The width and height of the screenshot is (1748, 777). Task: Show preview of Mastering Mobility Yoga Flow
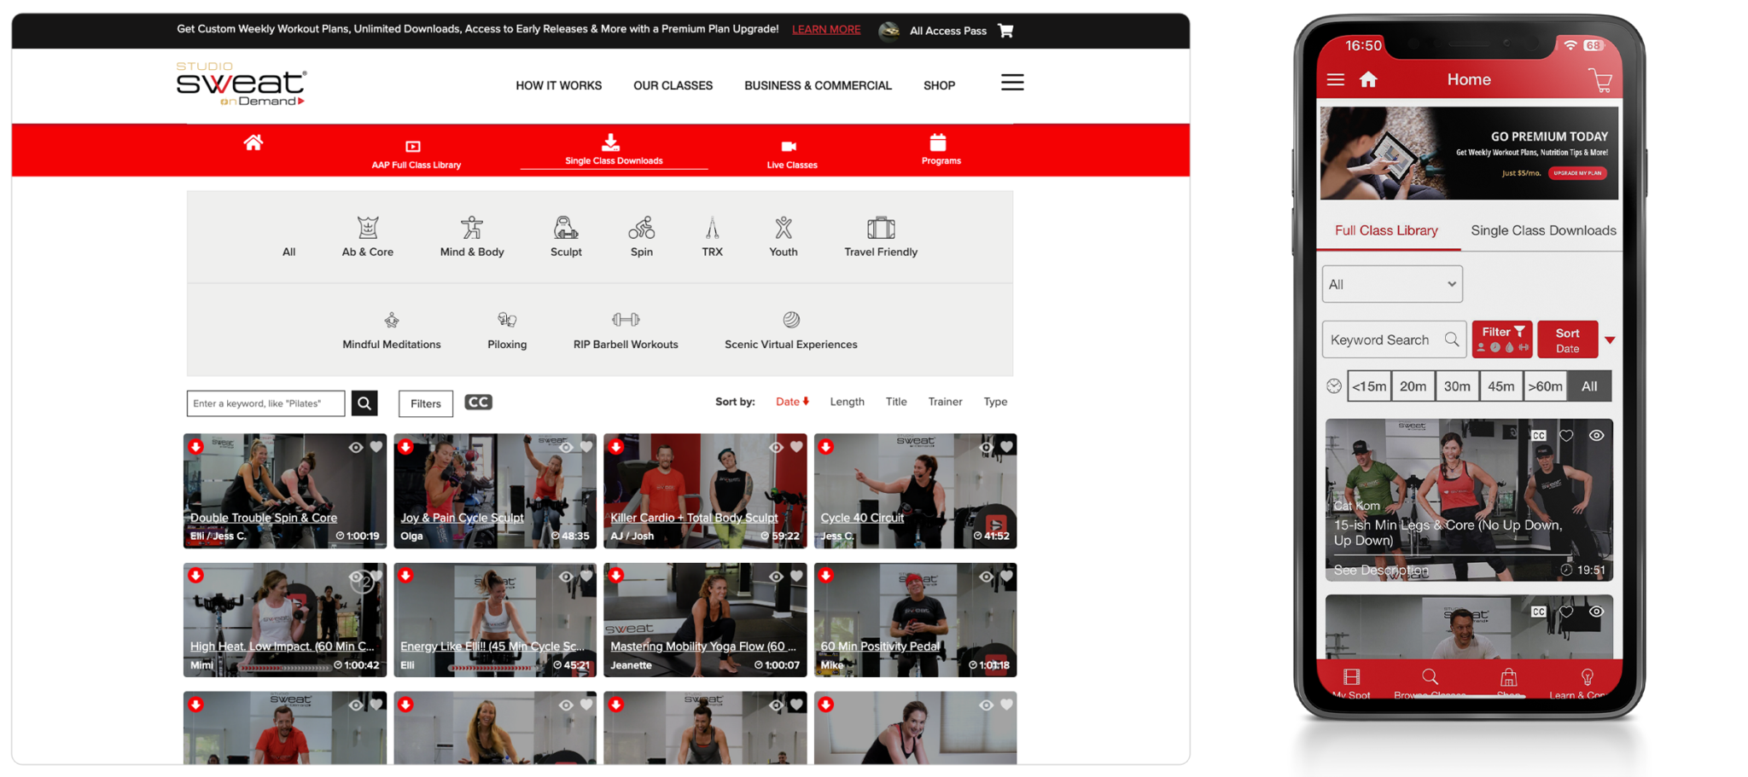tap(776, 576)
